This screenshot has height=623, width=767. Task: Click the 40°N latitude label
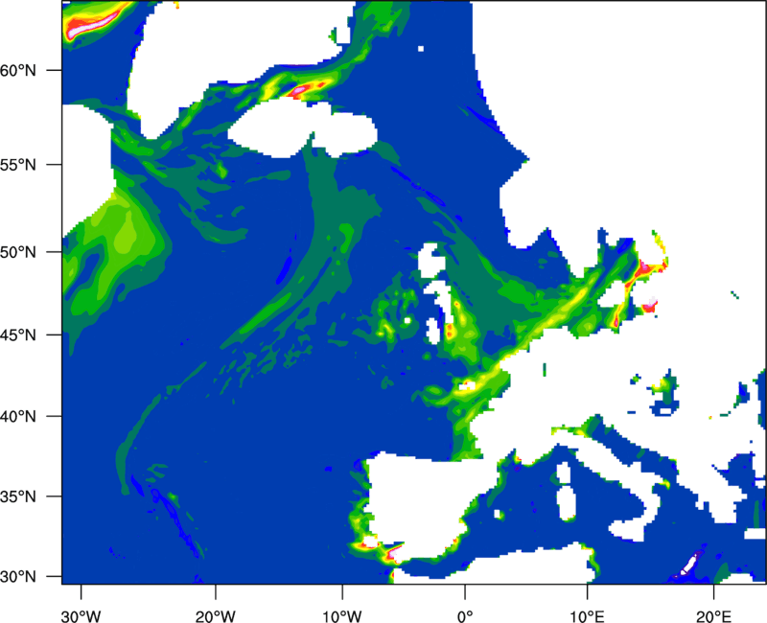coord(18,417)
